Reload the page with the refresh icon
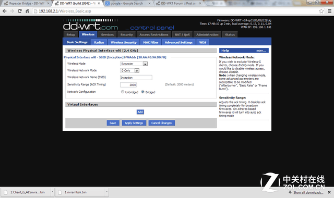 (20, 11)
